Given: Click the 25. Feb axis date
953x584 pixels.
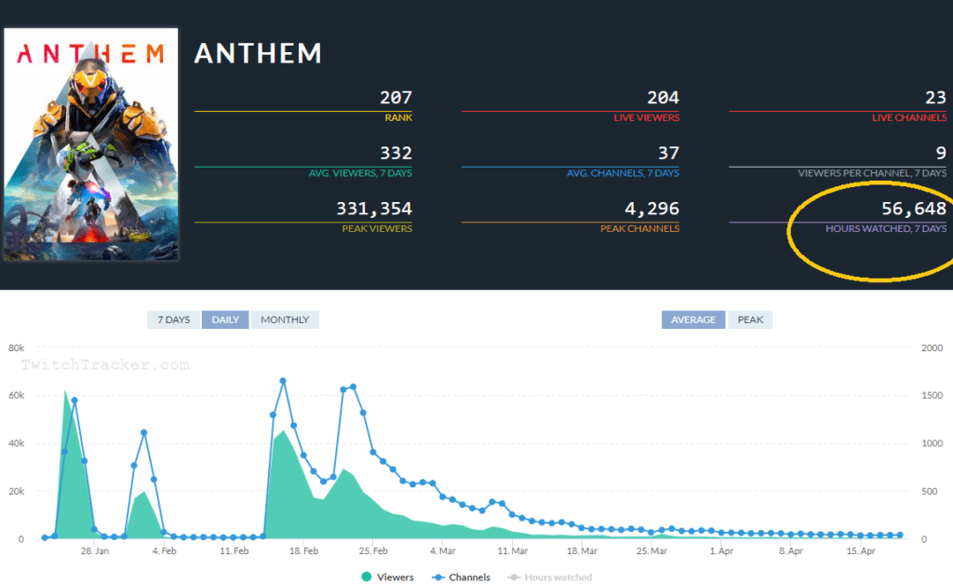Looking at the screenshot, I should coord(373,550).
